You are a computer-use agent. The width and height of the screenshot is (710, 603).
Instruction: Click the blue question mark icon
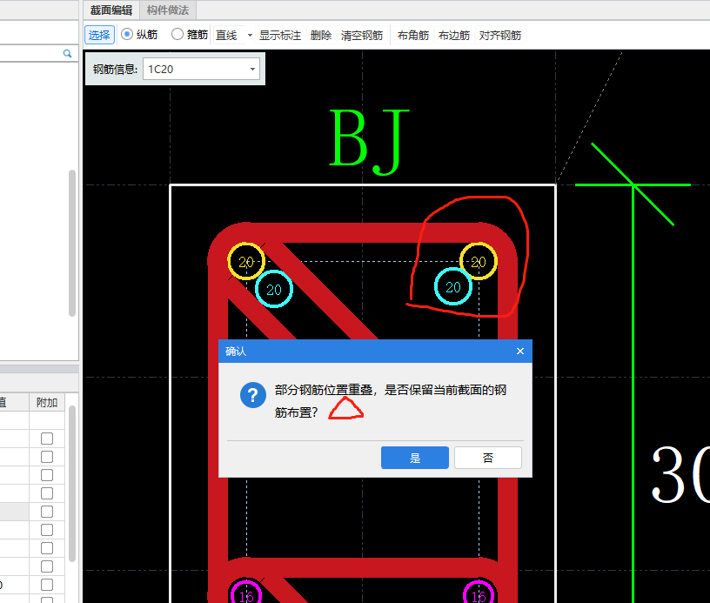click(x=253, y=395)
